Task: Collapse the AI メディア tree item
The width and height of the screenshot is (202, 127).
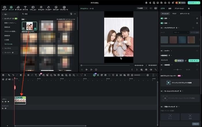Action: pyautogui.click(x=3, y=19)
